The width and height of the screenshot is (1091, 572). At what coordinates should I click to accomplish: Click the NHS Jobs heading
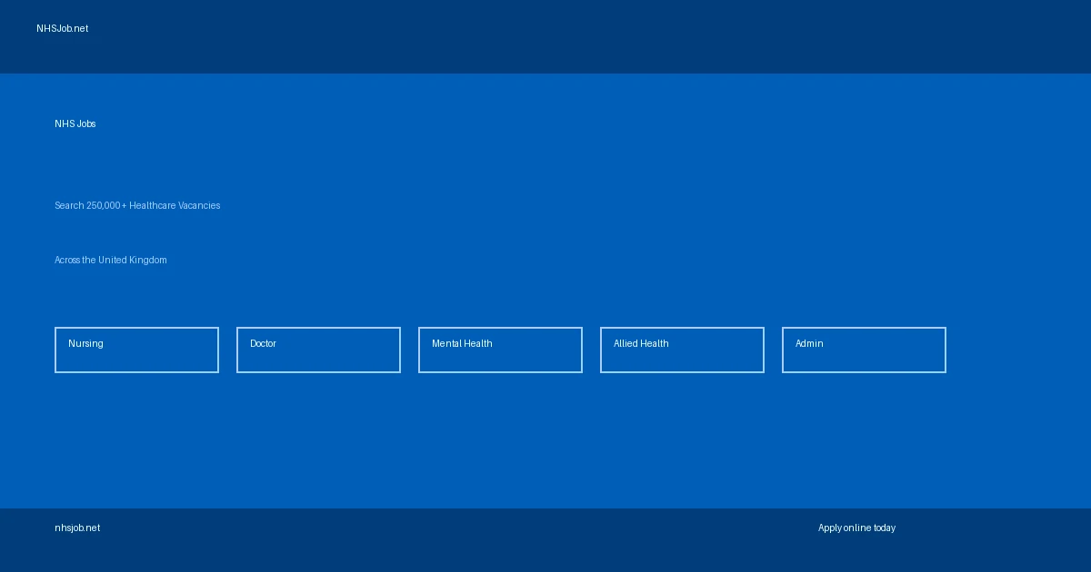pos(75,123)
